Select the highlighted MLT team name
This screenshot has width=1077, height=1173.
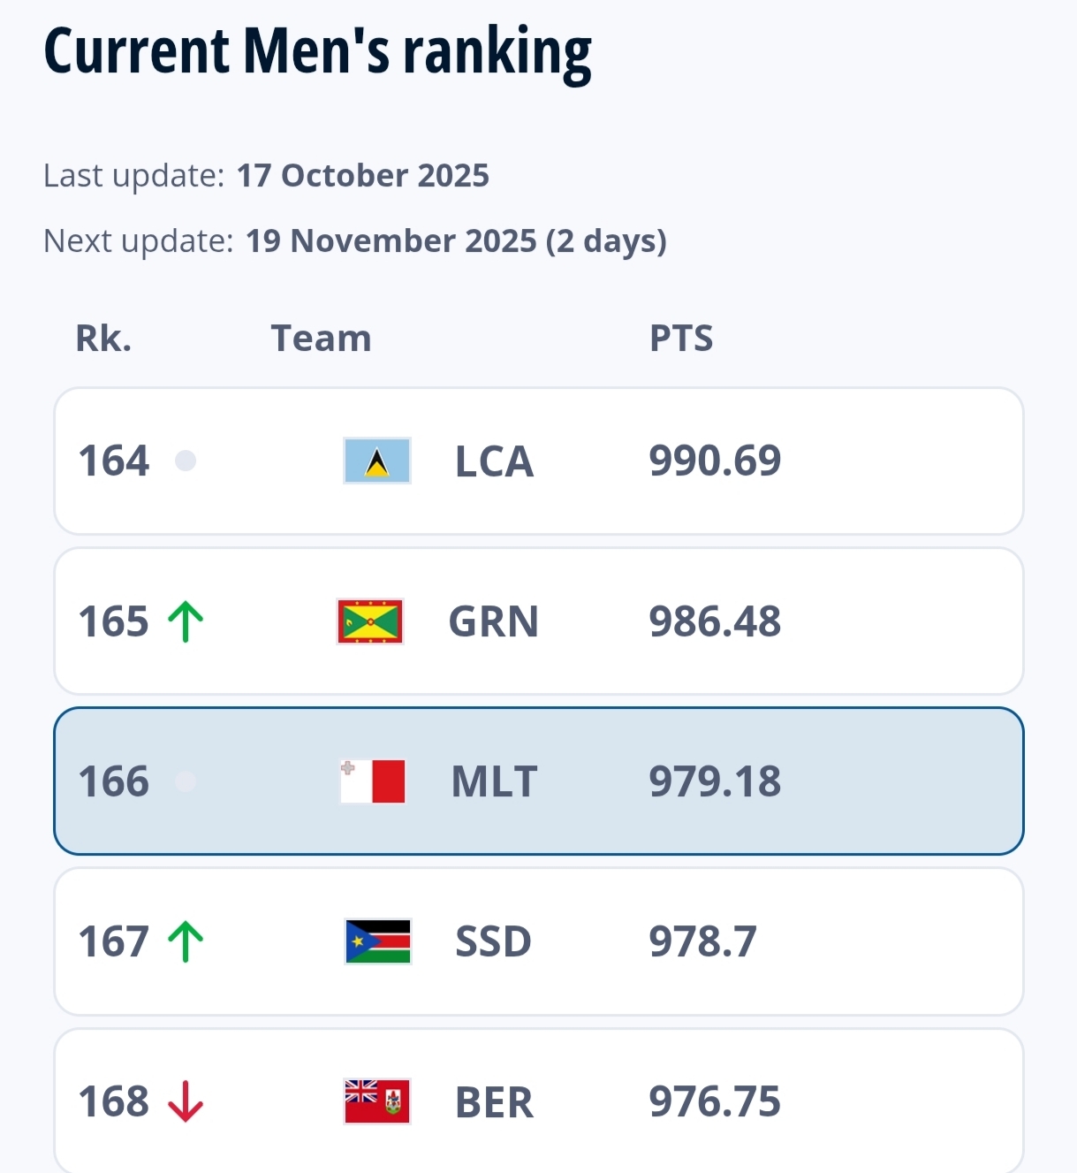pyautogui.click(x=494, y=781)
